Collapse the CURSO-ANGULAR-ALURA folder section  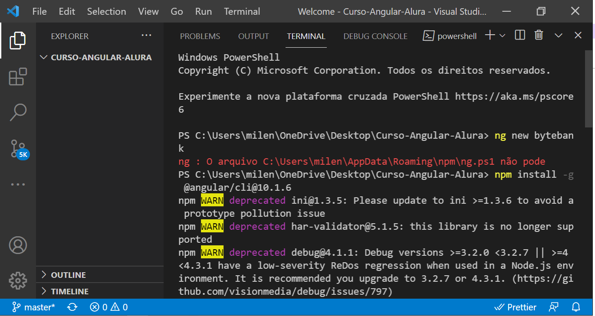(100, 57)
